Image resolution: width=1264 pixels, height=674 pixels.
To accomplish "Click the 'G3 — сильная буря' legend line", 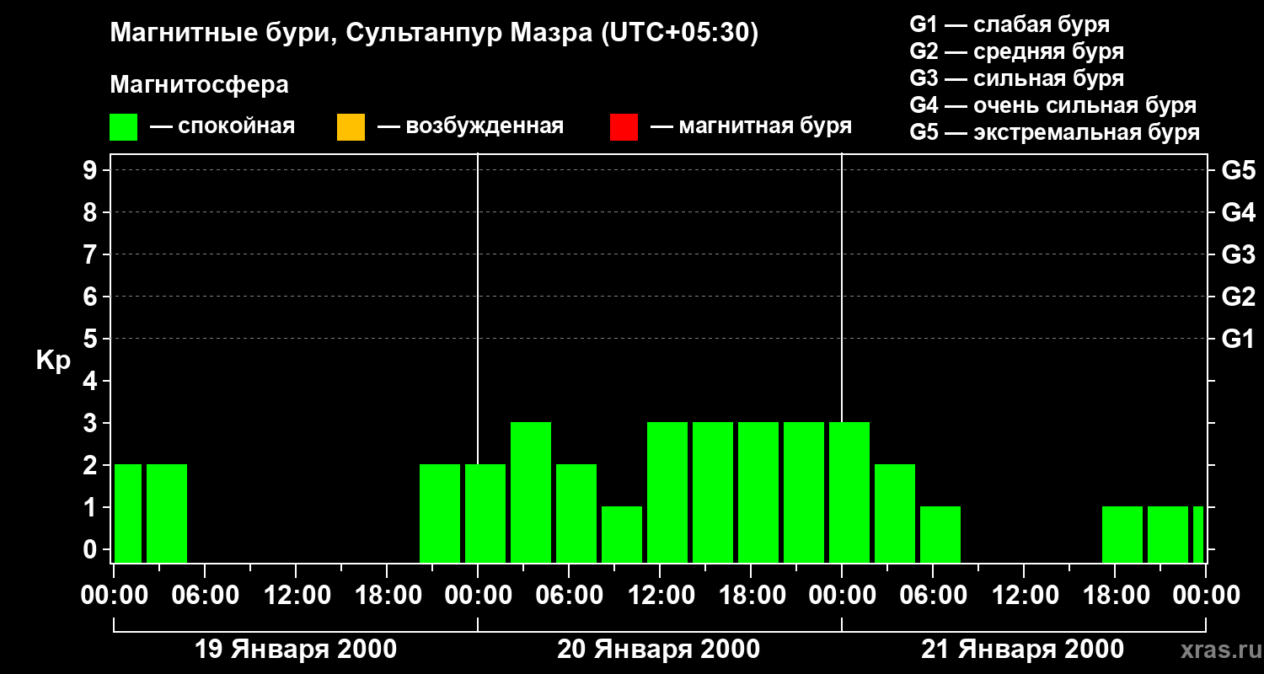I will tap(1016, 78).
